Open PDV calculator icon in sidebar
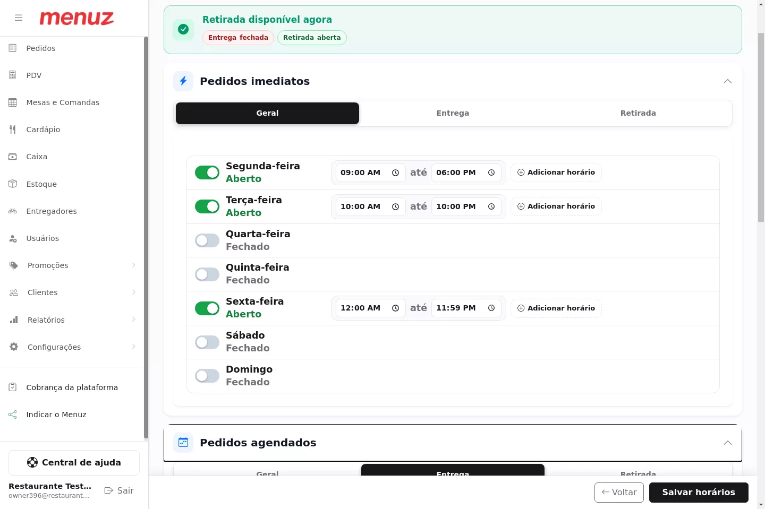The width and height of the screenshot is (765, 509). 13,75
